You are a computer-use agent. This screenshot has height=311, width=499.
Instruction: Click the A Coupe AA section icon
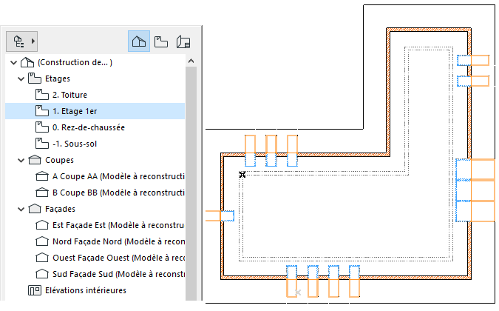(42, 176)
